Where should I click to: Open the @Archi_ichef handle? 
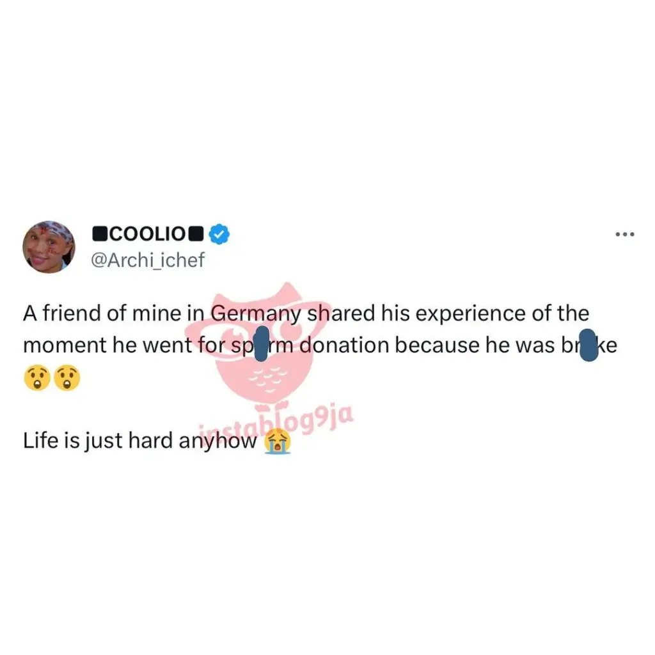pyautogui.click(x=148, y=260)
